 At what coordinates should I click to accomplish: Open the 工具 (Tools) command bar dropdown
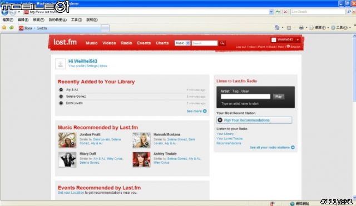click(x=341, y=28)
